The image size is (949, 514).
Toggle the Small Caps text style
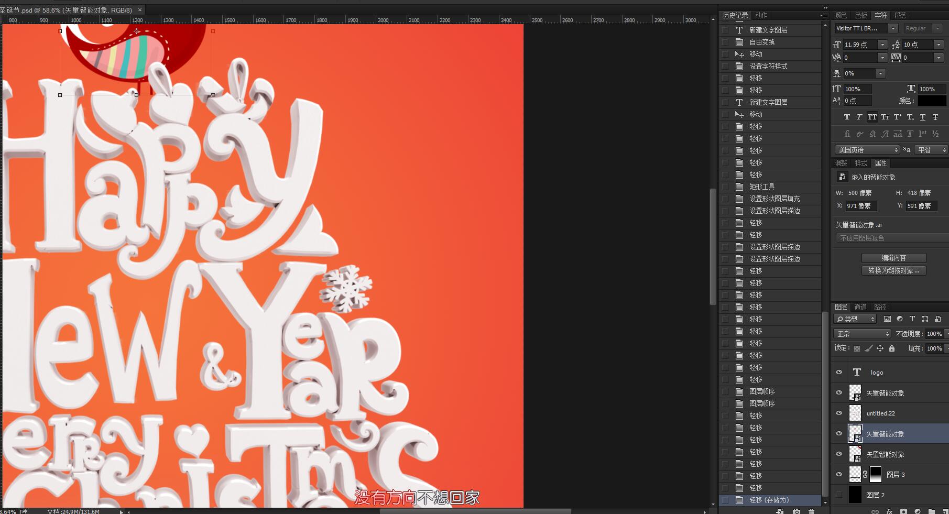pyautogui.click(x=885, y=117)
